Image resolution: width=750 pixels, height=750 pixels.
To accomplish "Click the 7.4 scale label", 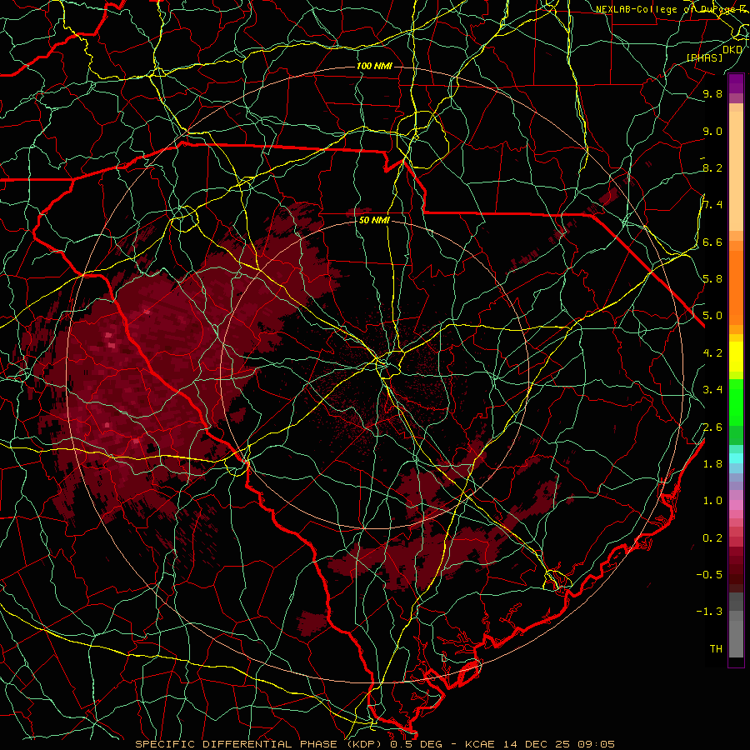I will [x=712, y=205].
